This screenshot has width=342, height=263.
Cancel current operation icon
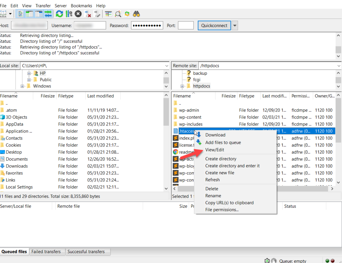click(x=78, y=14)
